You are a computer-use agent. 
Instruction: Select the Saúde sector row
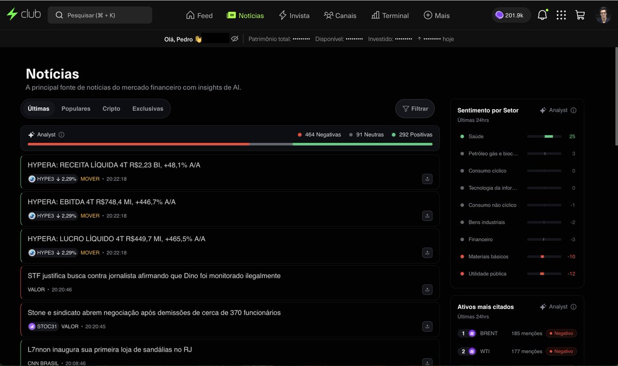pos(518,136)
